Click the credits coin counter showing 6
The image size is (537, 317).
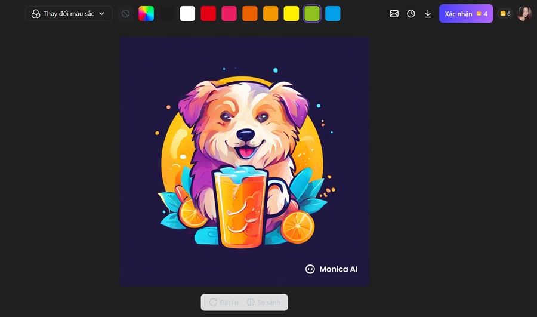click(x=505, y=14)
